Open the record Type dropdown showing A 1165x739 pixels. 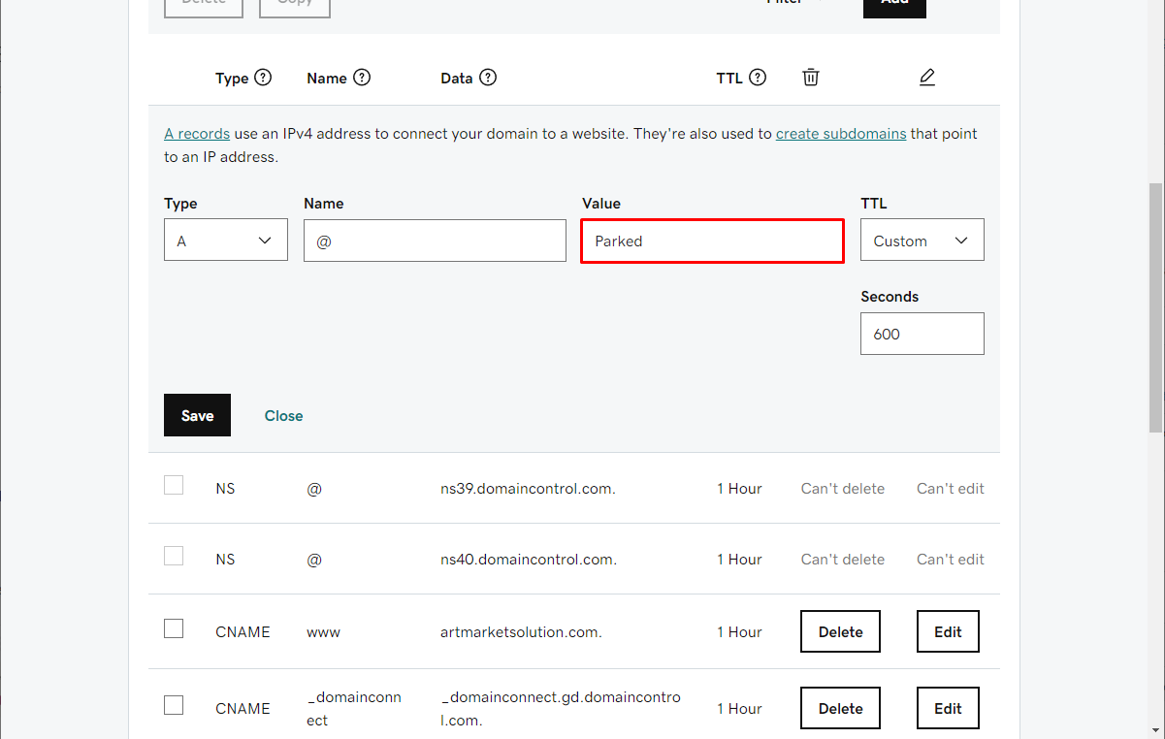(226, 241)
